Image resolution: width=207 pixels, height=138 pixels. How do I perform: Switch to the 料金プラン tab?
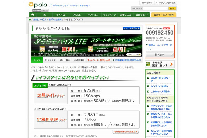tap(50, 60)
